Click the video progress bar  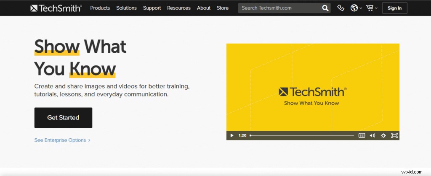[x=302, y=135]
